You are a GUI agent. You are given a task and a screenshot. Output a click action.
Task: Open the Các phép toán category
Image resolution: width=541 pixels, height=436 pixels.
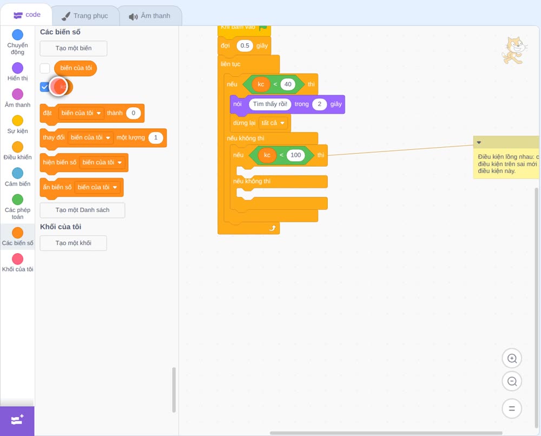click(18, 207)
